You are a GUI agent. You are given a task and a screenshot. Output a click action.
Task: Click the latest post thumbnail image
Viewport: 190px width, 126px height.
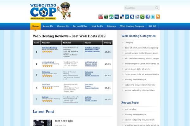click(42, 123)
